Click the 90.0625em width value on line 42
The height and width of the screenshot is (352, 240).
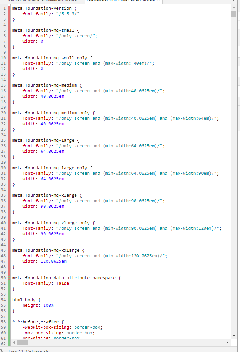[52, 234]
